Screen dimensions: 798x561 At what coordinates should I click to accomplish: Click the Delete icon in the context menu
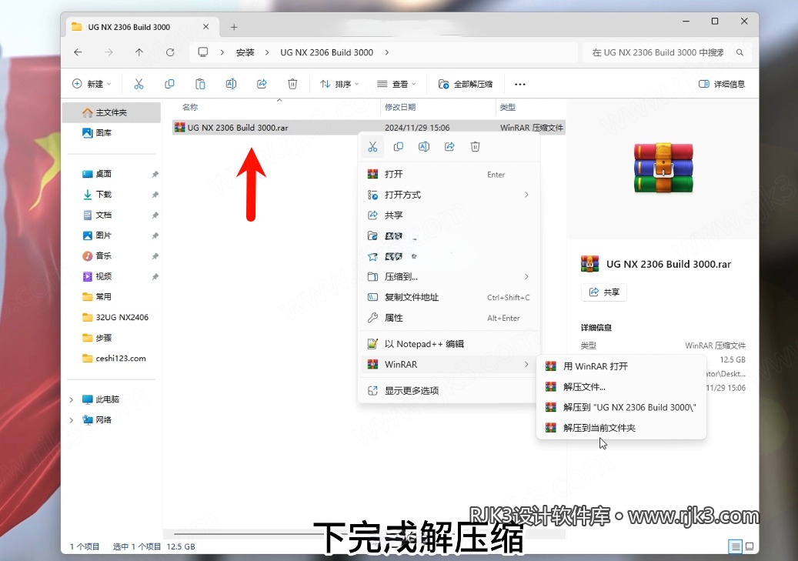[x=475, y=147]
